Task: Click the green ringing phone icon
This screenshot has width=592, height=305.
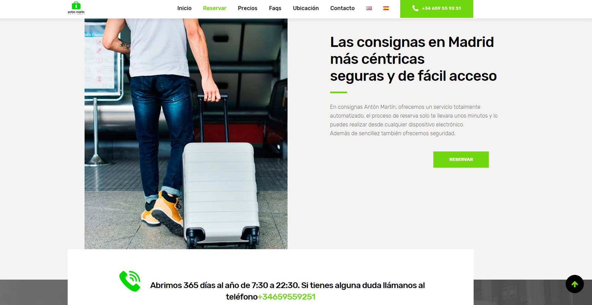Action: (x=130, y=281)
